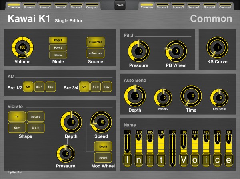The height and width of the screenshot is (179, 240).
Task: Select Square vibrato shape
Action: point(36,116)
